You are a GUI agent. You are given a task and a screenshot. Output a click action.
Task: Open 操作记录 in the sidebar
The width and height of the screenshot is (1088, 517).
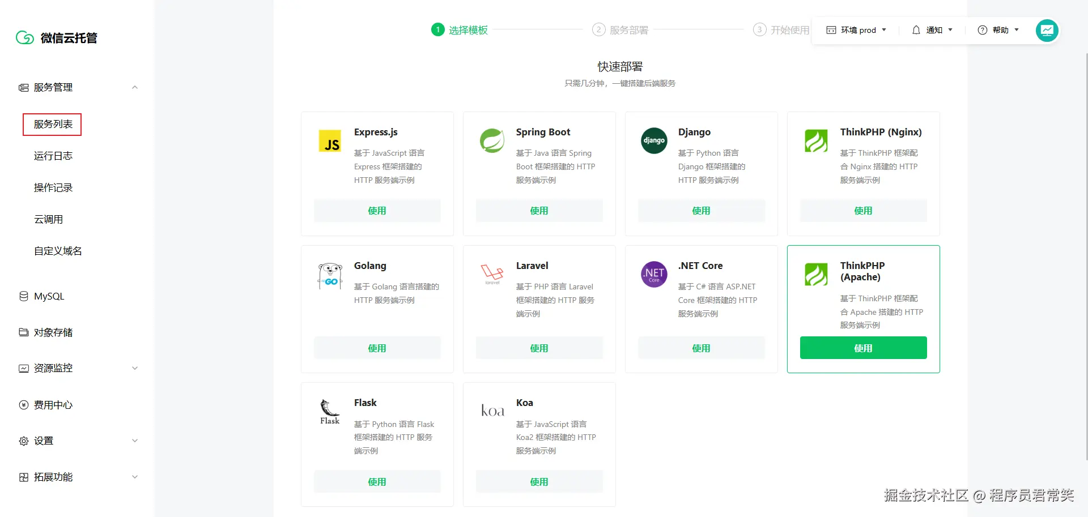pos(53,188)
